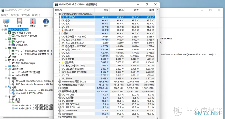This screenshot has height=119, width=225.
Task: Open the 帮助(H) menu
Action: click(36, 15)
